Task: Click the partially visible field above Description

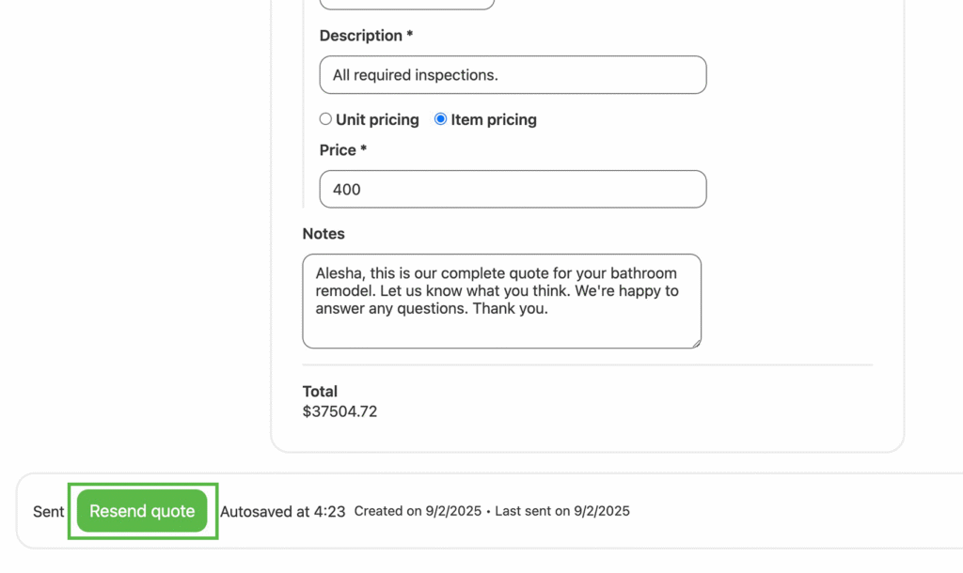Action: point(406,4)
